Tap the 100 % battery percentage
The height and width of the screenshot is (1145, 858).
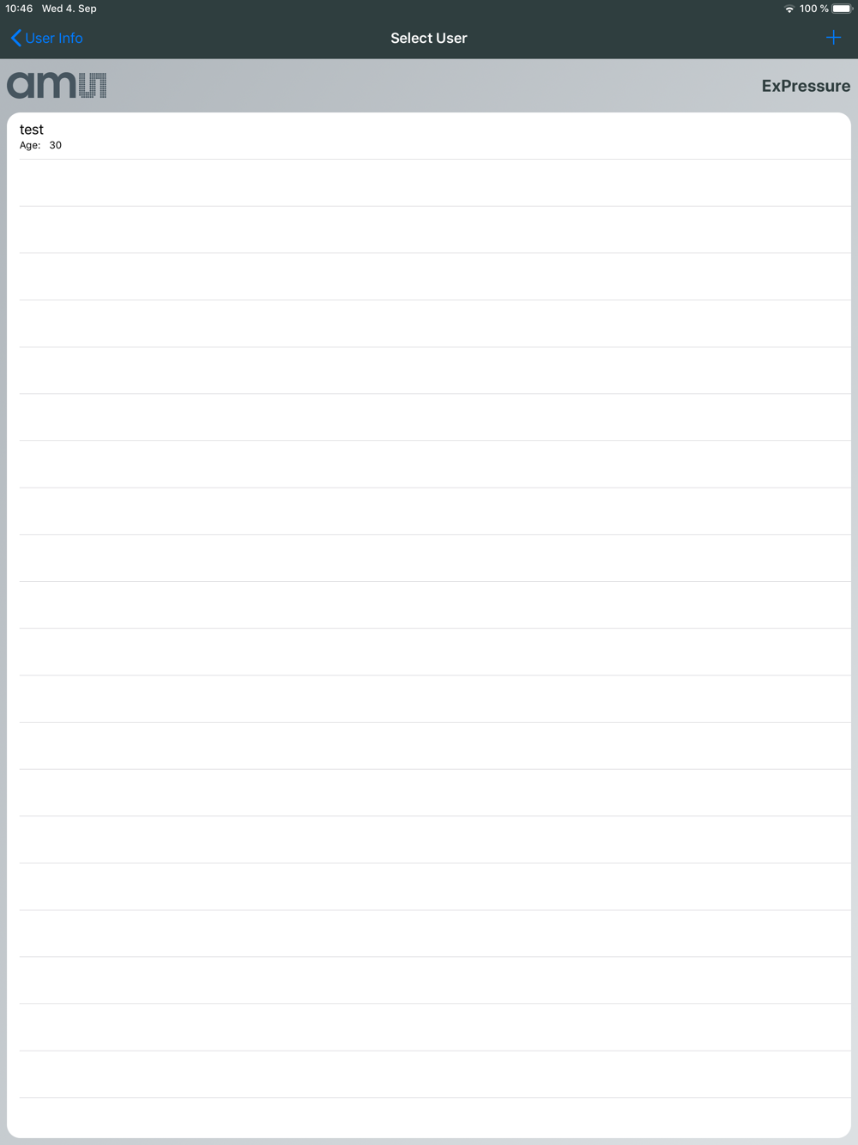pos(814,9)
